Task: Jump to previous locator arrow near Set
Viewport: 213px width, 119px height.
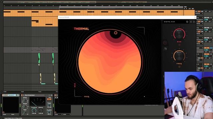Action: pos(184,9)
